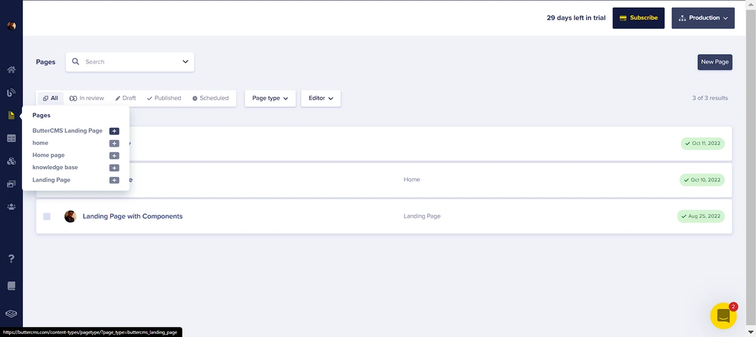Select the Published filter tab
The image size is (756, 337).
pyautogui.click(x=164, y=98)
